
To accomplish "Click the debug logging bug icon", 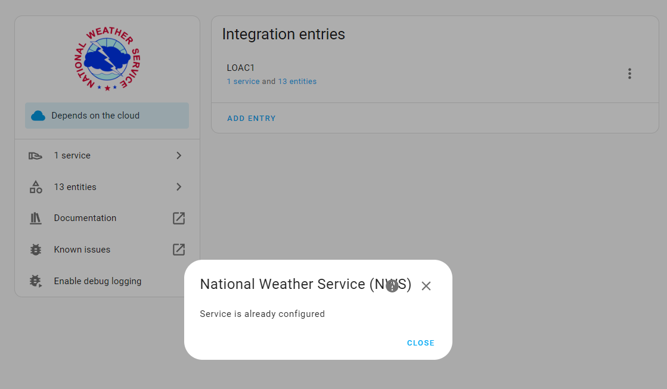I will pyautogui.click(x=35, y=281).
